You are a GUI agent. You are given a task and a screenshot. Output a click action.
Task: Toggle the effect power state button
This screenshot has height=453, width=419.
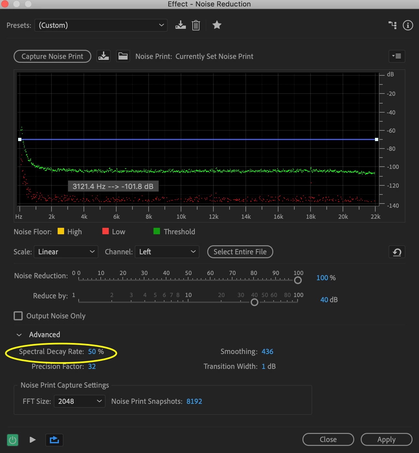tap(13, 440)
